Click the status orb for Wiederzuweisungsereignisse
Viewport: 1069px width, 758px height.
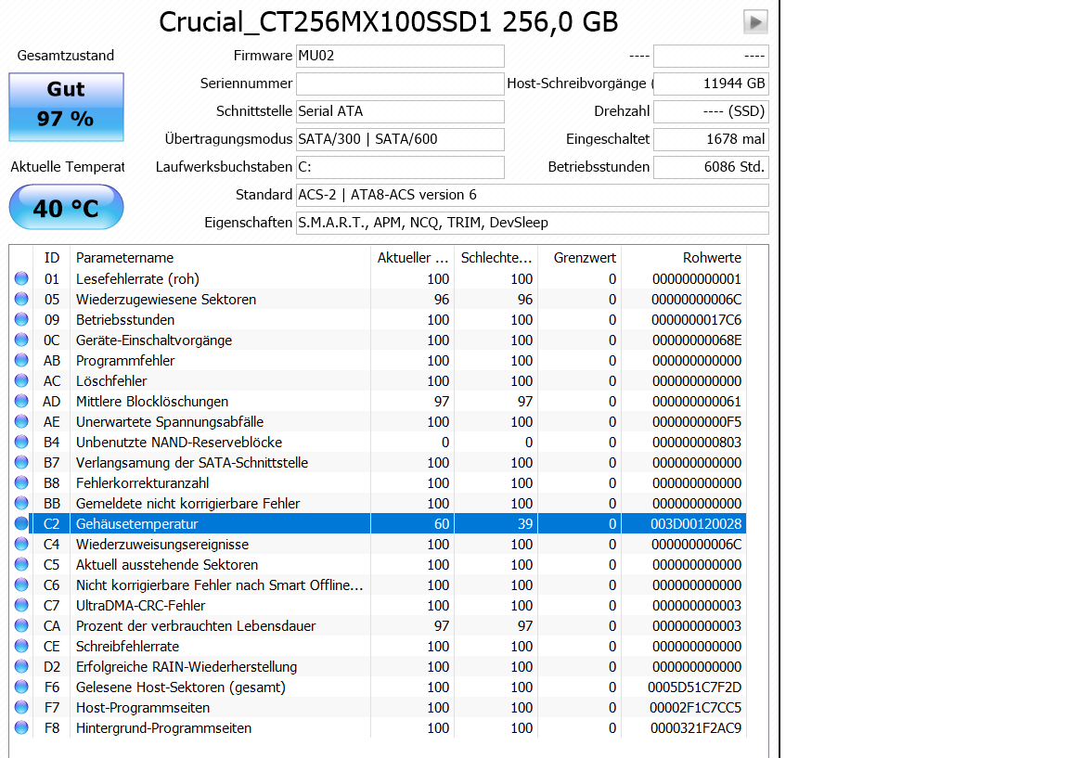pos(22,544)
